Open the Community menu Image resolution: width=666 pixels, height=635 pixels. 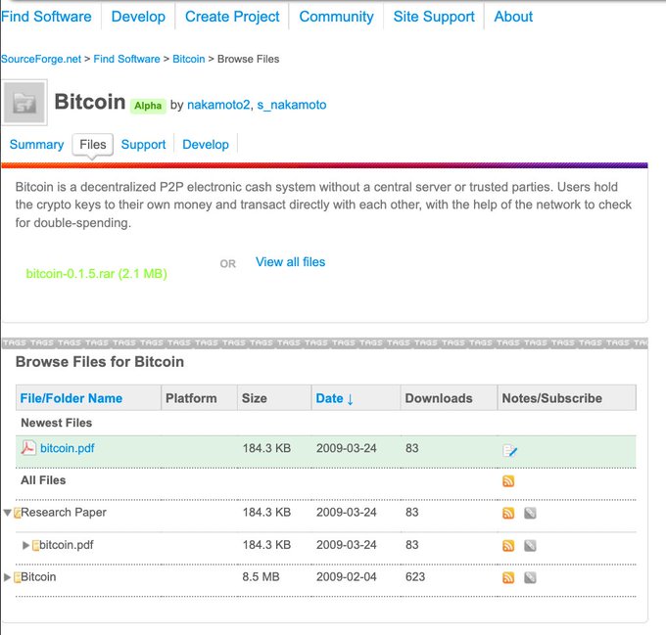coord(336,17)
